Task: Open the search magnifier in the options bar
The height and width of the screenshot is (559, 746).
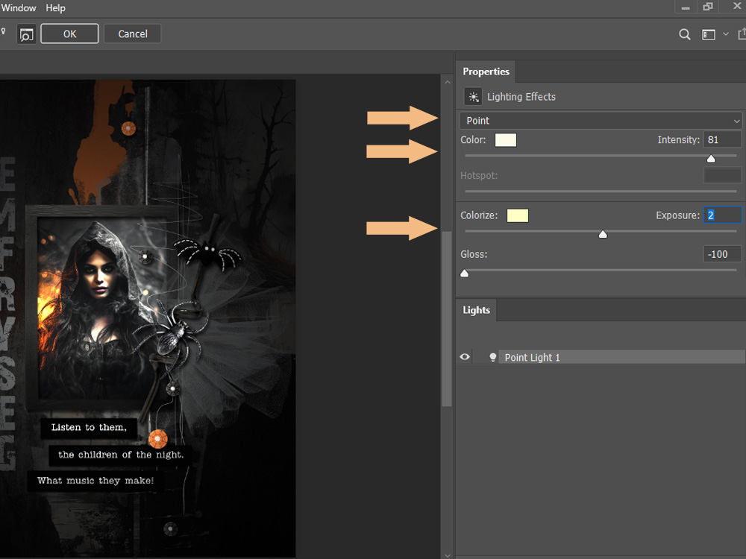Action: pos(684,34)
